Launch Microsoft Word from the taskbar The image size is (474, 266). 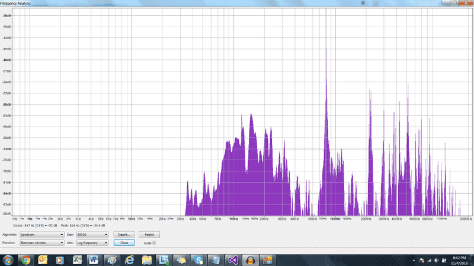(94, 259)
